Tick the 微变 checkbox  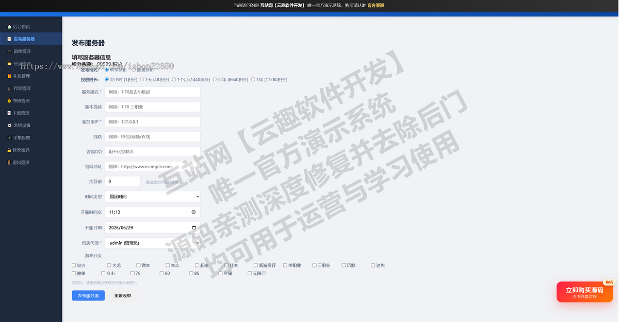pos(139,265)
